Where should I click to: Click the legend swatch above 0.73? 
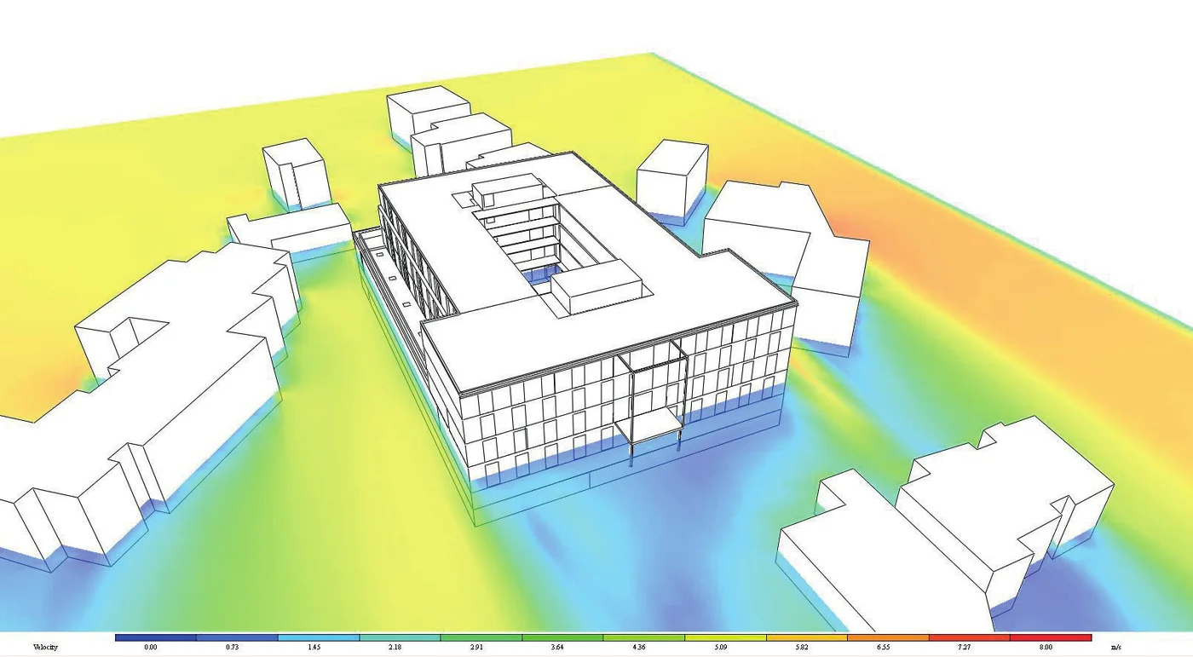pyautogui.click(x=237, y=637)
